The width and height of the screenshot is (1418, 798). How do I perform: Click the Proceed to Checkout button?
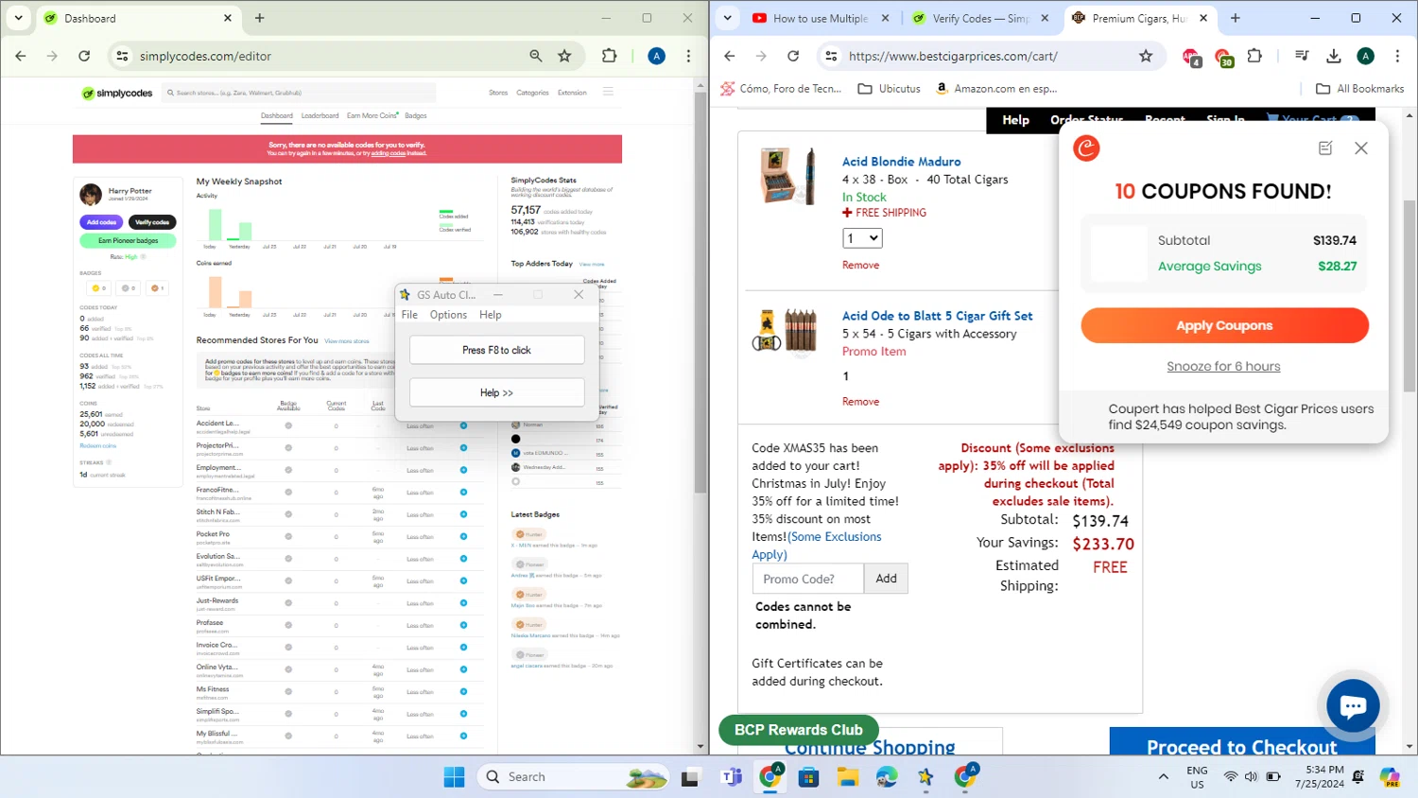click(x=1242, y=744)
